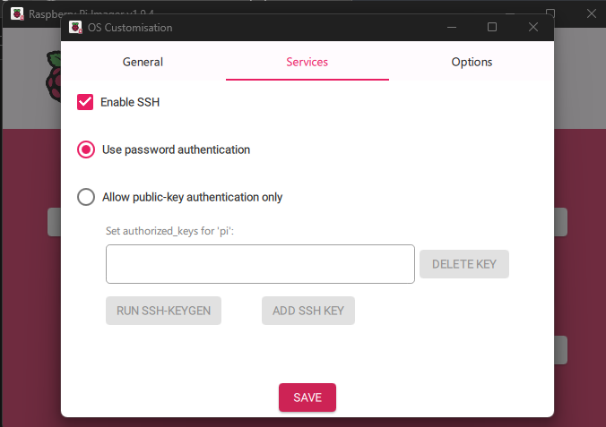Open the Options tab
Screen dimensions: 606x427
coord(472,62)
